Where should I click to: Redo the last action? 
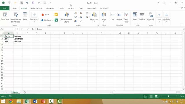click(39, 3)
